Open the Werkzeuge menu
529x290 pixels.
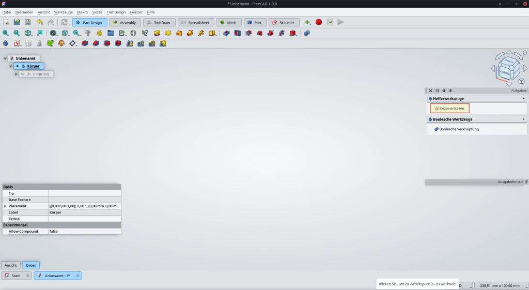pyautogui.click(x=63, y=12)
